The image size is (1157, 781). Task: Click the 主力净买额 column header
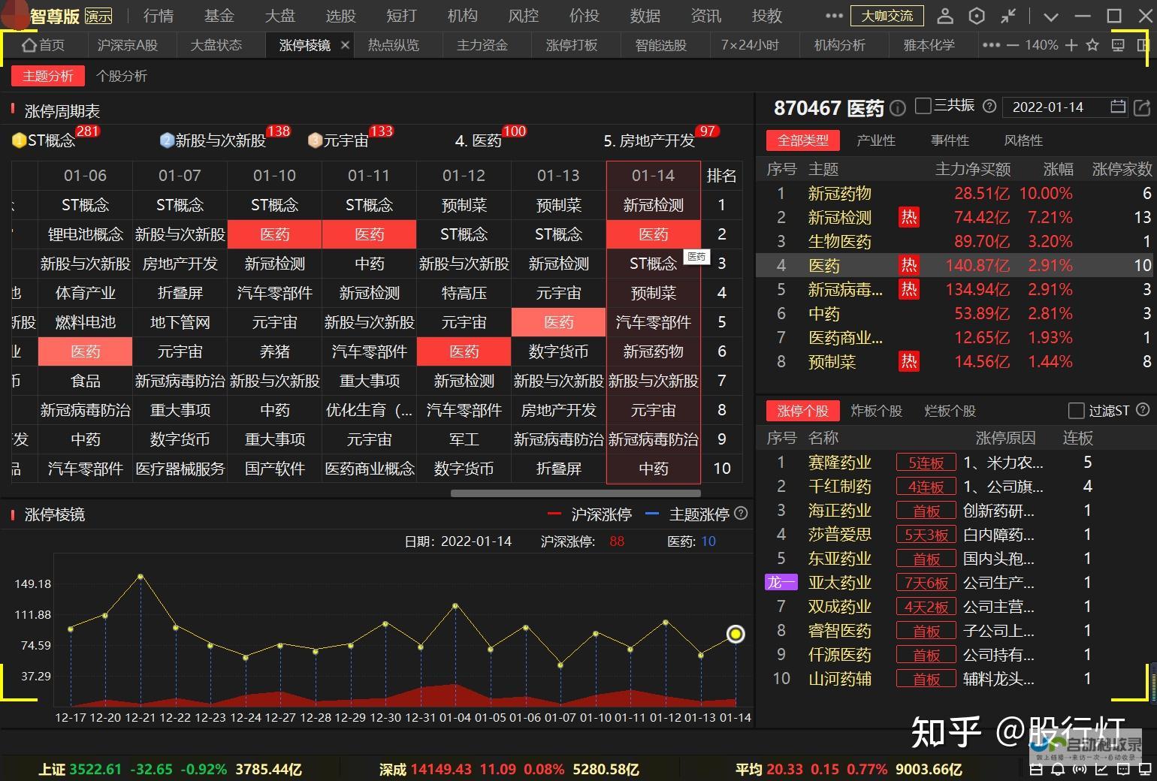click(972, 169)
